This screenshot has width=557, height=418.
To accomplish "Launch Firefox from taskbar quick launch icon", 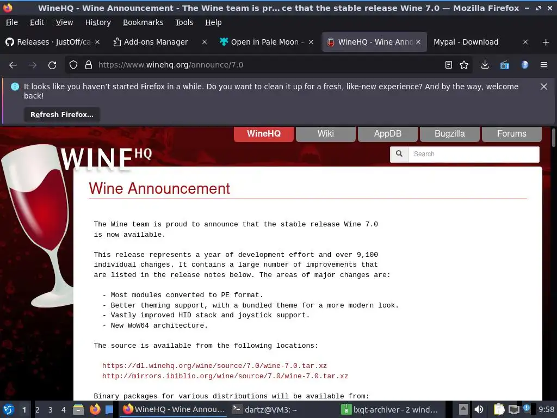I will (x=95, y=409).
